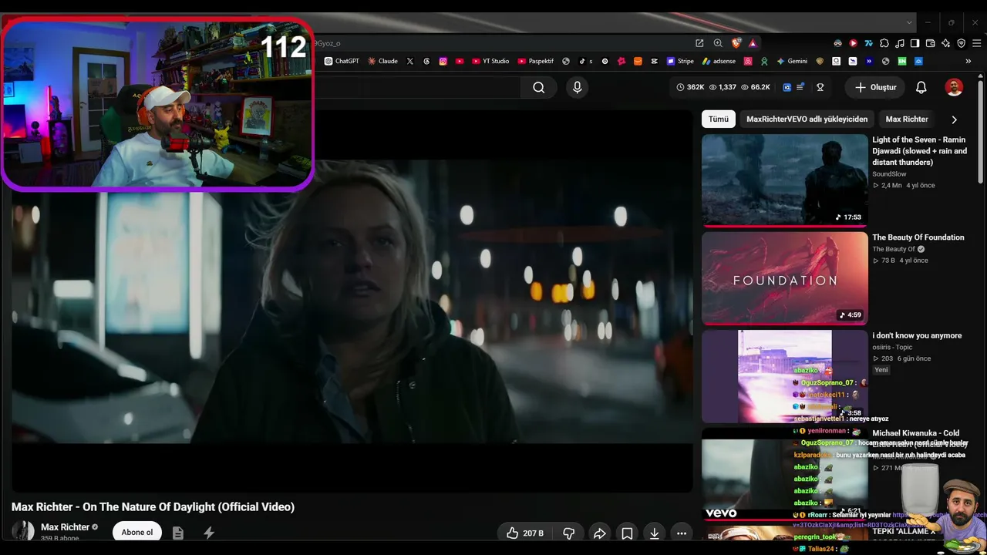
Task: Click the open-in-new-window icon in the address bar
Action: pyautogui.click(x=699, y=43)
